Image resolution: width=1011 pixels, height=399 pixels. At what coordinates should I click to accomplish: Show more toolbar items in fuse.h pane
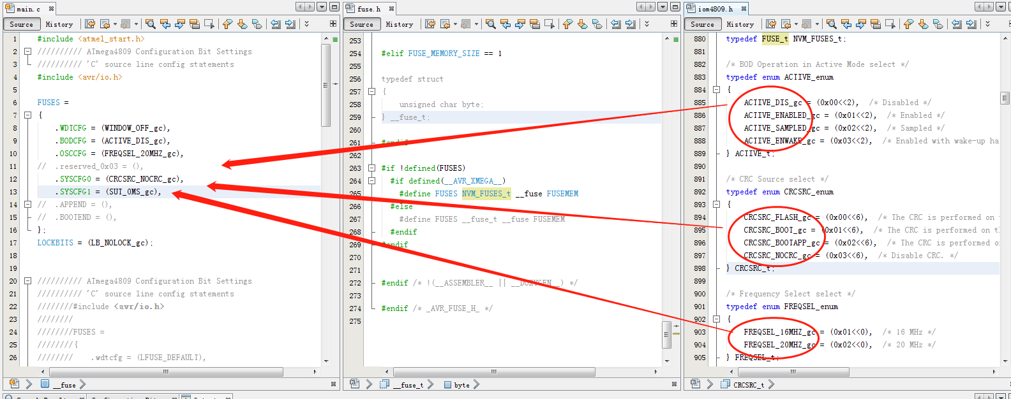(x=647, y=24)
